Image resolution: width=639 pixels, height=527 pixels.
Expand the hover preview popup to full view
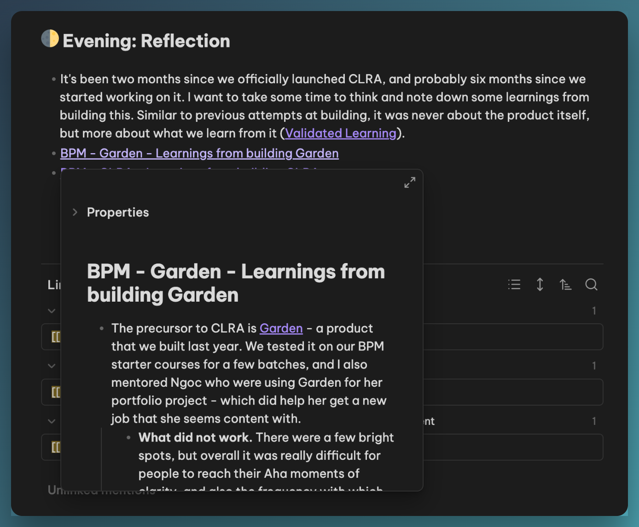410,183
